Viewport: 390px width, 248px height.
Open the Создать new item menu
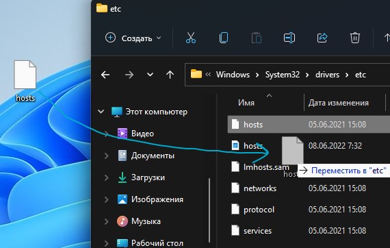[133, 38]
